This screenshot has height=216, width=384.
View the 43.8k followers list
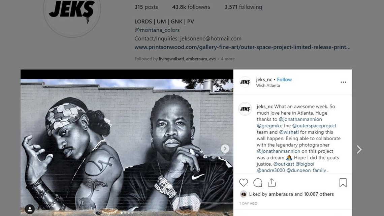[191, 7]
